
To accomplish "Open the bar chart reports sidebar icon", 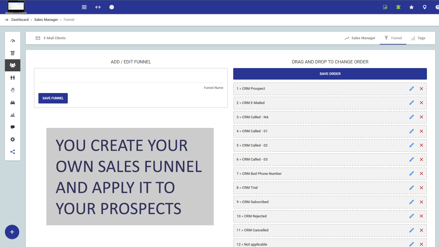I will click(x=13, y=115).
